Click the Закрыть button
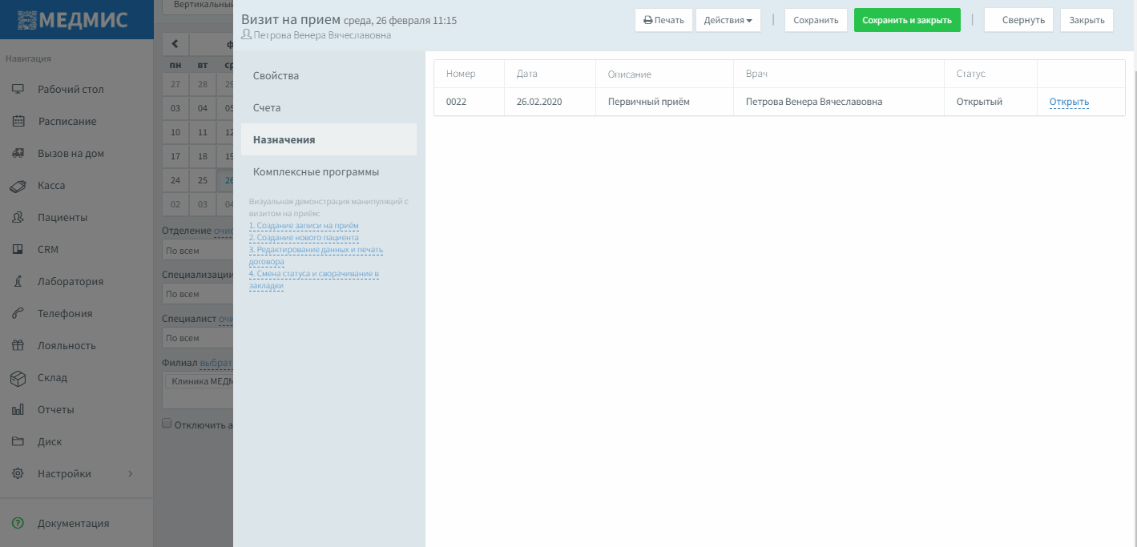Screen dimensions: 1137x547 (x=1087, y=20)
